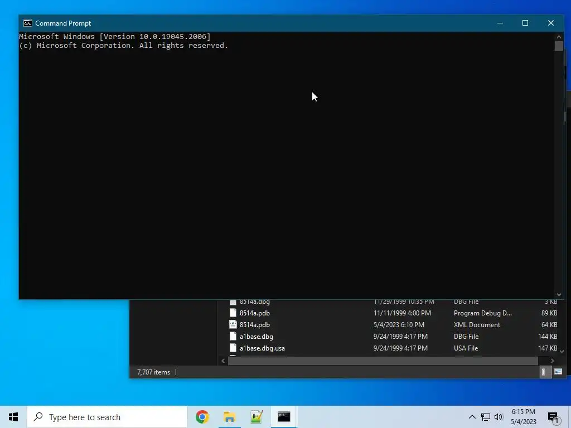Click file icon next to a1base.dbg
Viewport: 571px width, 428px height.
point(233,336)
